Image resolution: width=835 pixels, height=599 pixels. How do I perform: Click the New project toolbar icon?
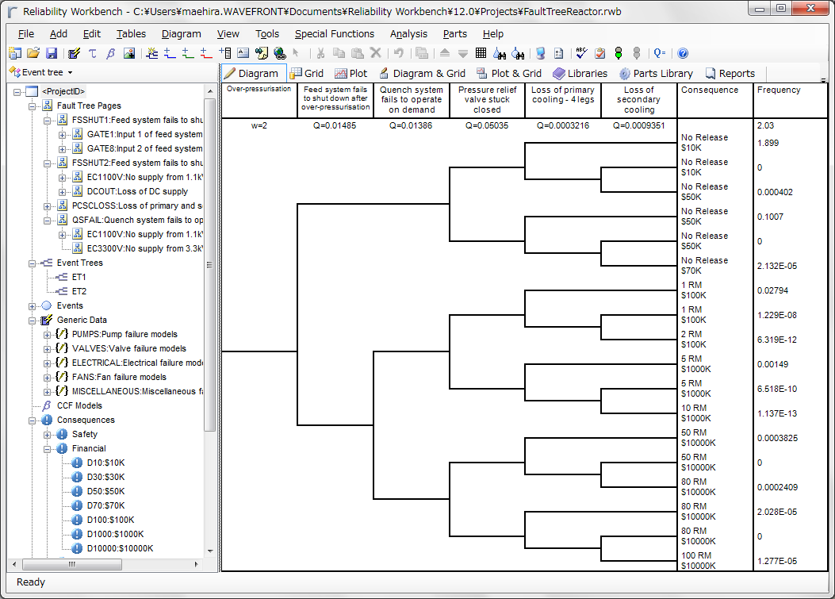(15, 52)
